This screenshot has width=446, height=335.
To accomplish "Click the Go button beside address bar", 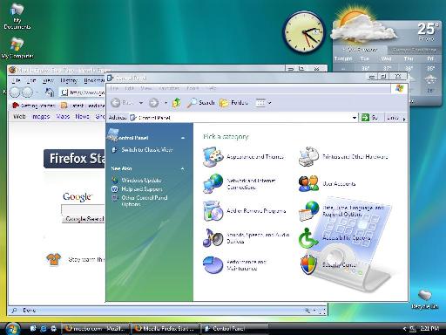I will 369,118.
